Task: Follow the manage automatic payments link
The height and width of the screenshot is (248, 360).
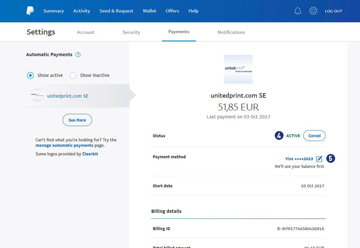Action: click(x=64, y=146)
